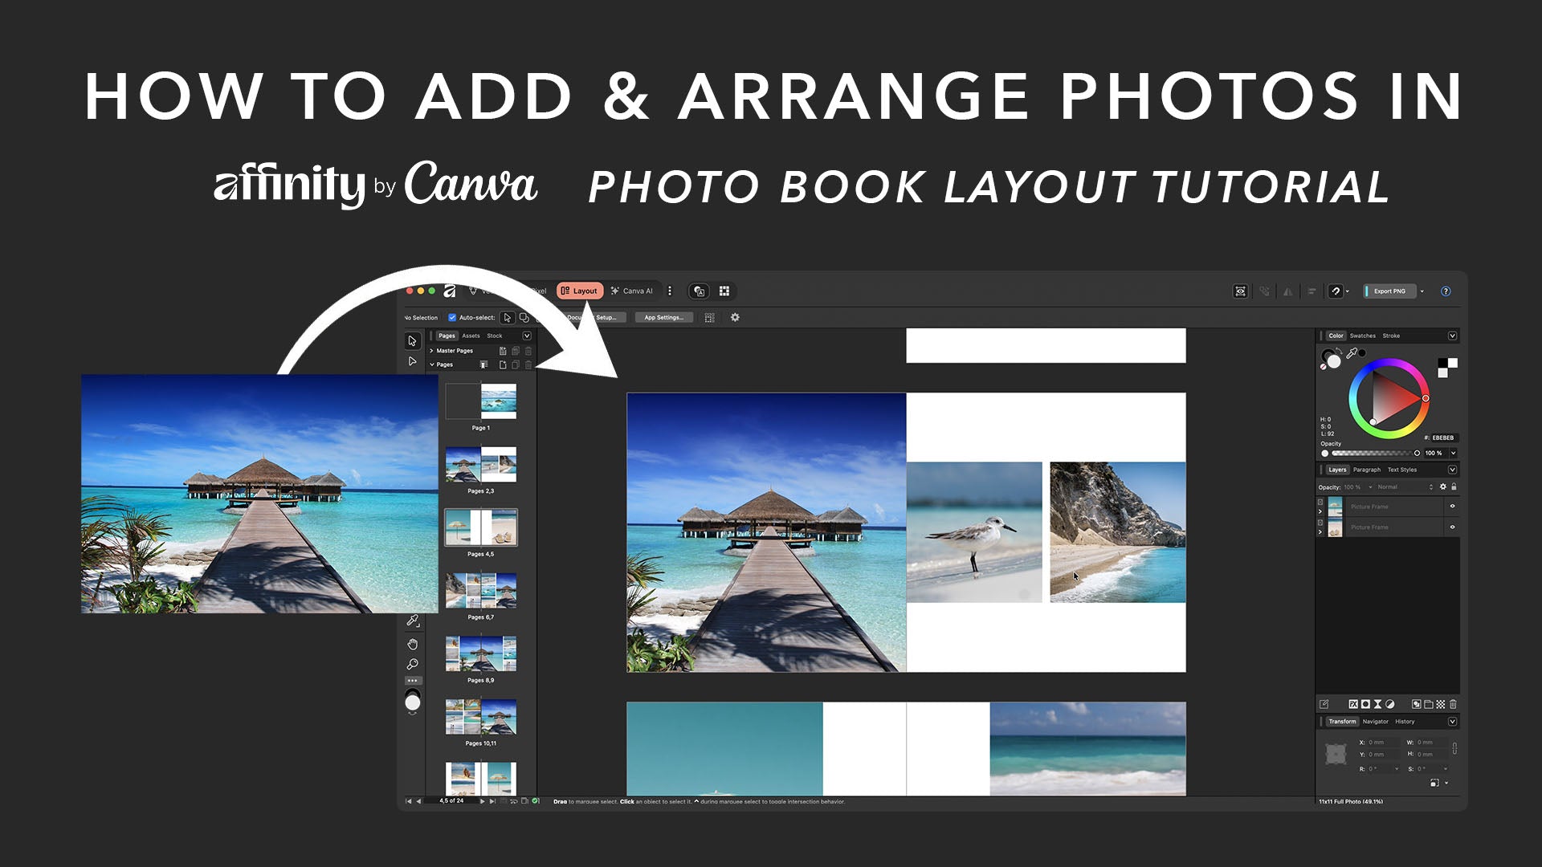
Task: Pick the color eyedropper in Color panel
Action: point(1352,353)
